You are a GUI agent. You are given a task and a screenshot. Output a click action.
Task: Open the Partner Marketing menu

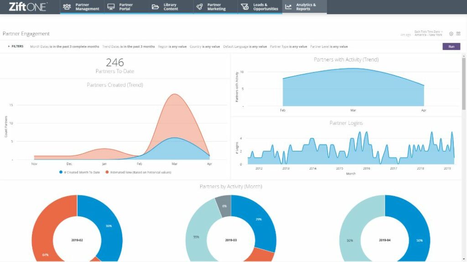215,7
